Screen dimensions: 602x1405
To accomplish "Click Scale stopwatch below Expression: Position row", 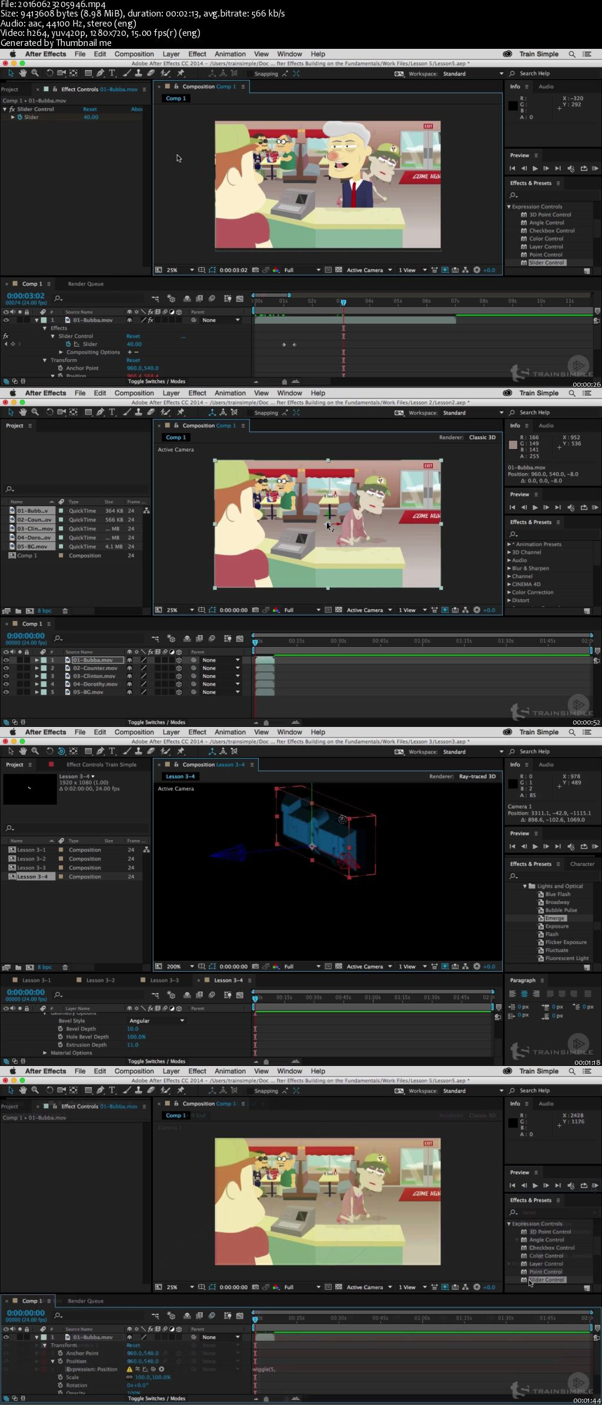I will (60, 1377).
